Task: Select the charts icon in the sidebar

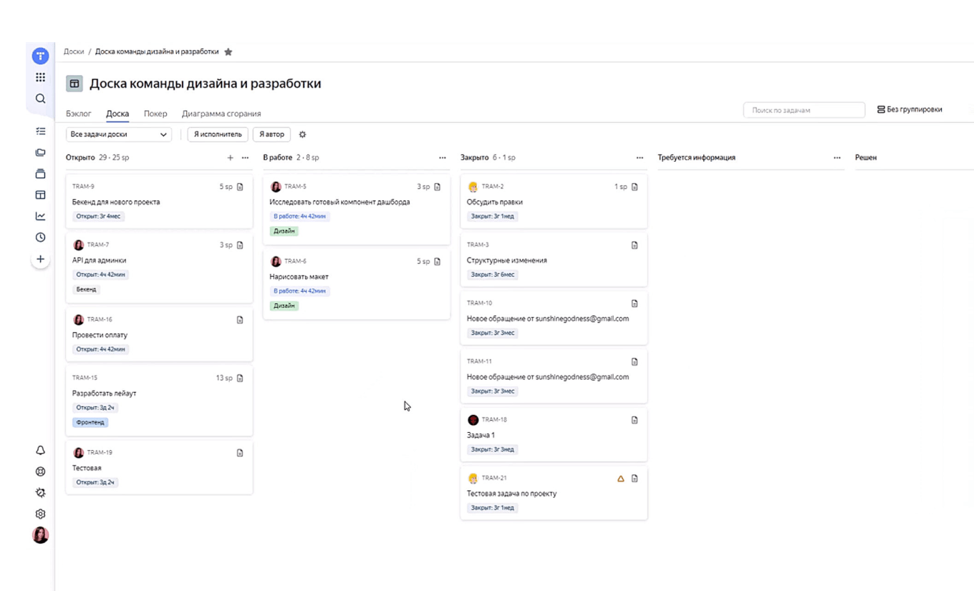Action: pos(40,215)
